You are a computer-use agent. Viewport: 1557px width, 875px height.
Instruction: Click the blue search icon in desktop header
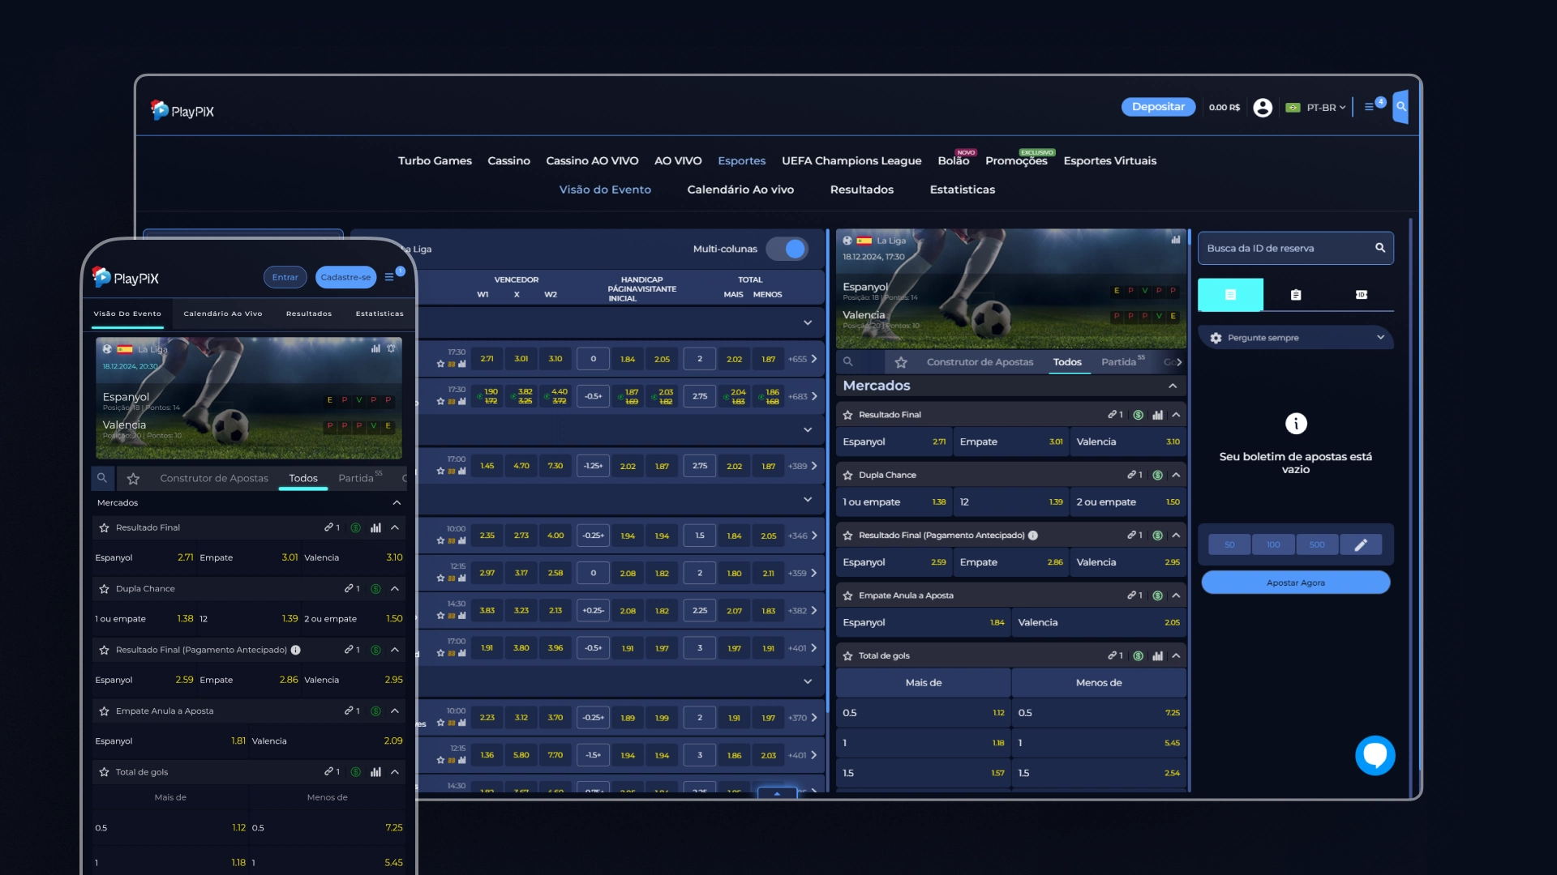pos(1400,106)
